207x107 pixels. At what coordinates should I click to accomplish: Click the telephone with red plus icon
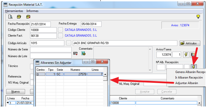pos(28,17)
